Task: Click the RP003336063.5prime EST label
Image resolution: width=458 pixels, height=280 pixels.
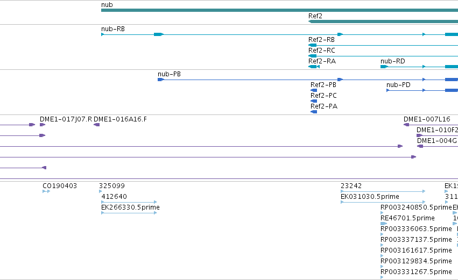Action: coord(416,229)
